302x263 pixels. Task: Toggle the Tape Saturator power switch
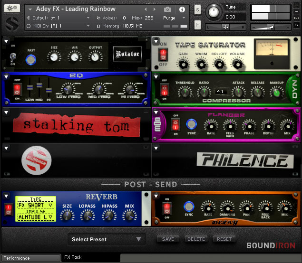pyautogui.click(x=163, y=54)
